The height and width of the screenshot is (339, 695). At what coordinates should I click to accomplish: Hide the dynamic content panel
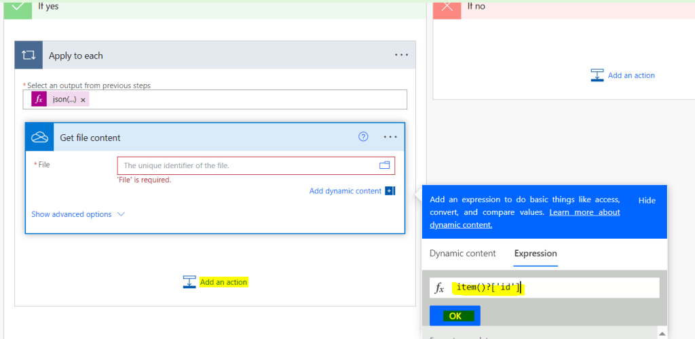pos(647,201)
